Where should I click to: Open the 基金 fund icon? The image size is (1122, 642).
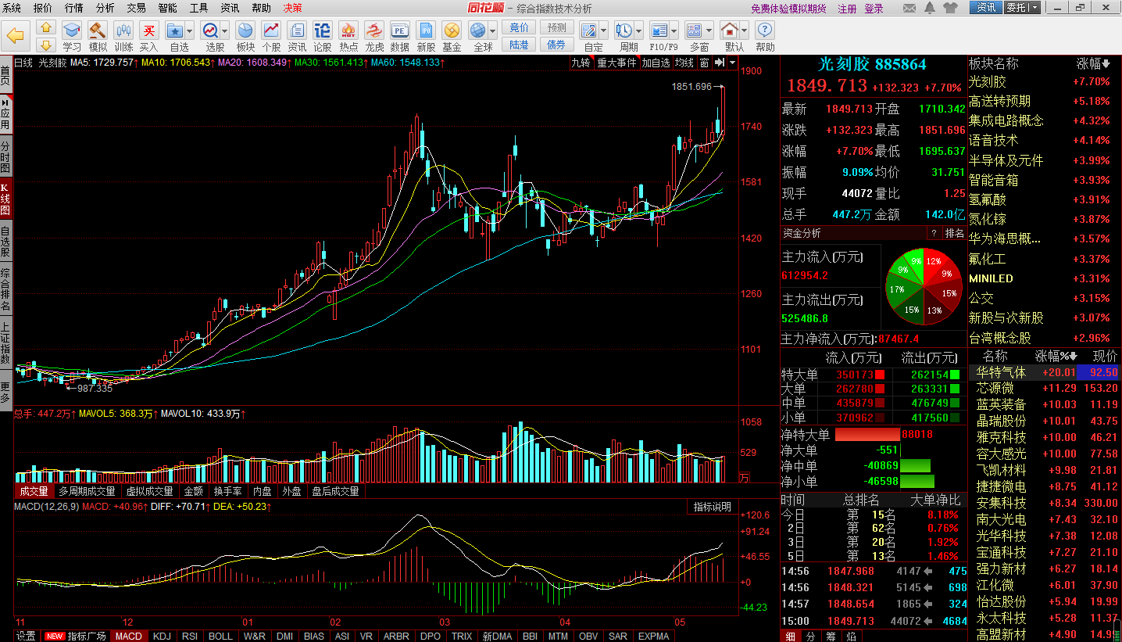pos(452,30)
